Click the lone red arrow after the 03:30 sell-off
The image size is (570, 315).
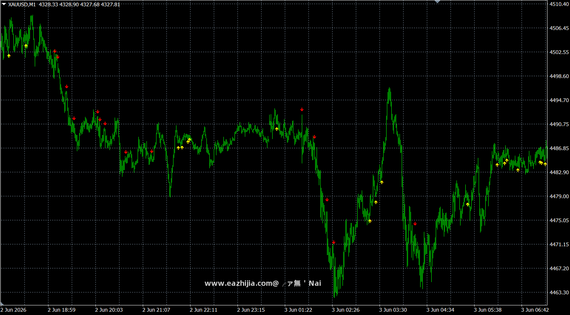click(415, 224)
